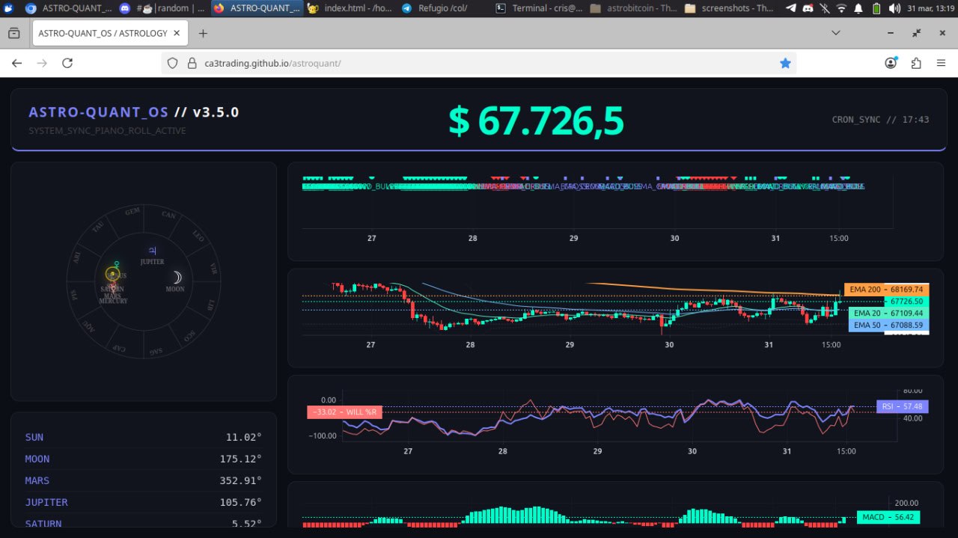Click the 15:00 marker on candlestick chart
Screen dimensions: 958x538
pyautogui.click(x=832, y=345)
